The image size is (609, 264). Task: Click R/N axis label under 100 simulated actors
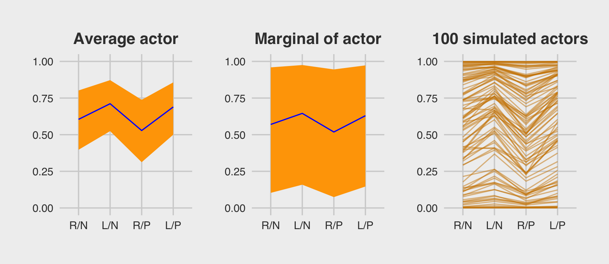pyautogui.click(x=463, y=225)
